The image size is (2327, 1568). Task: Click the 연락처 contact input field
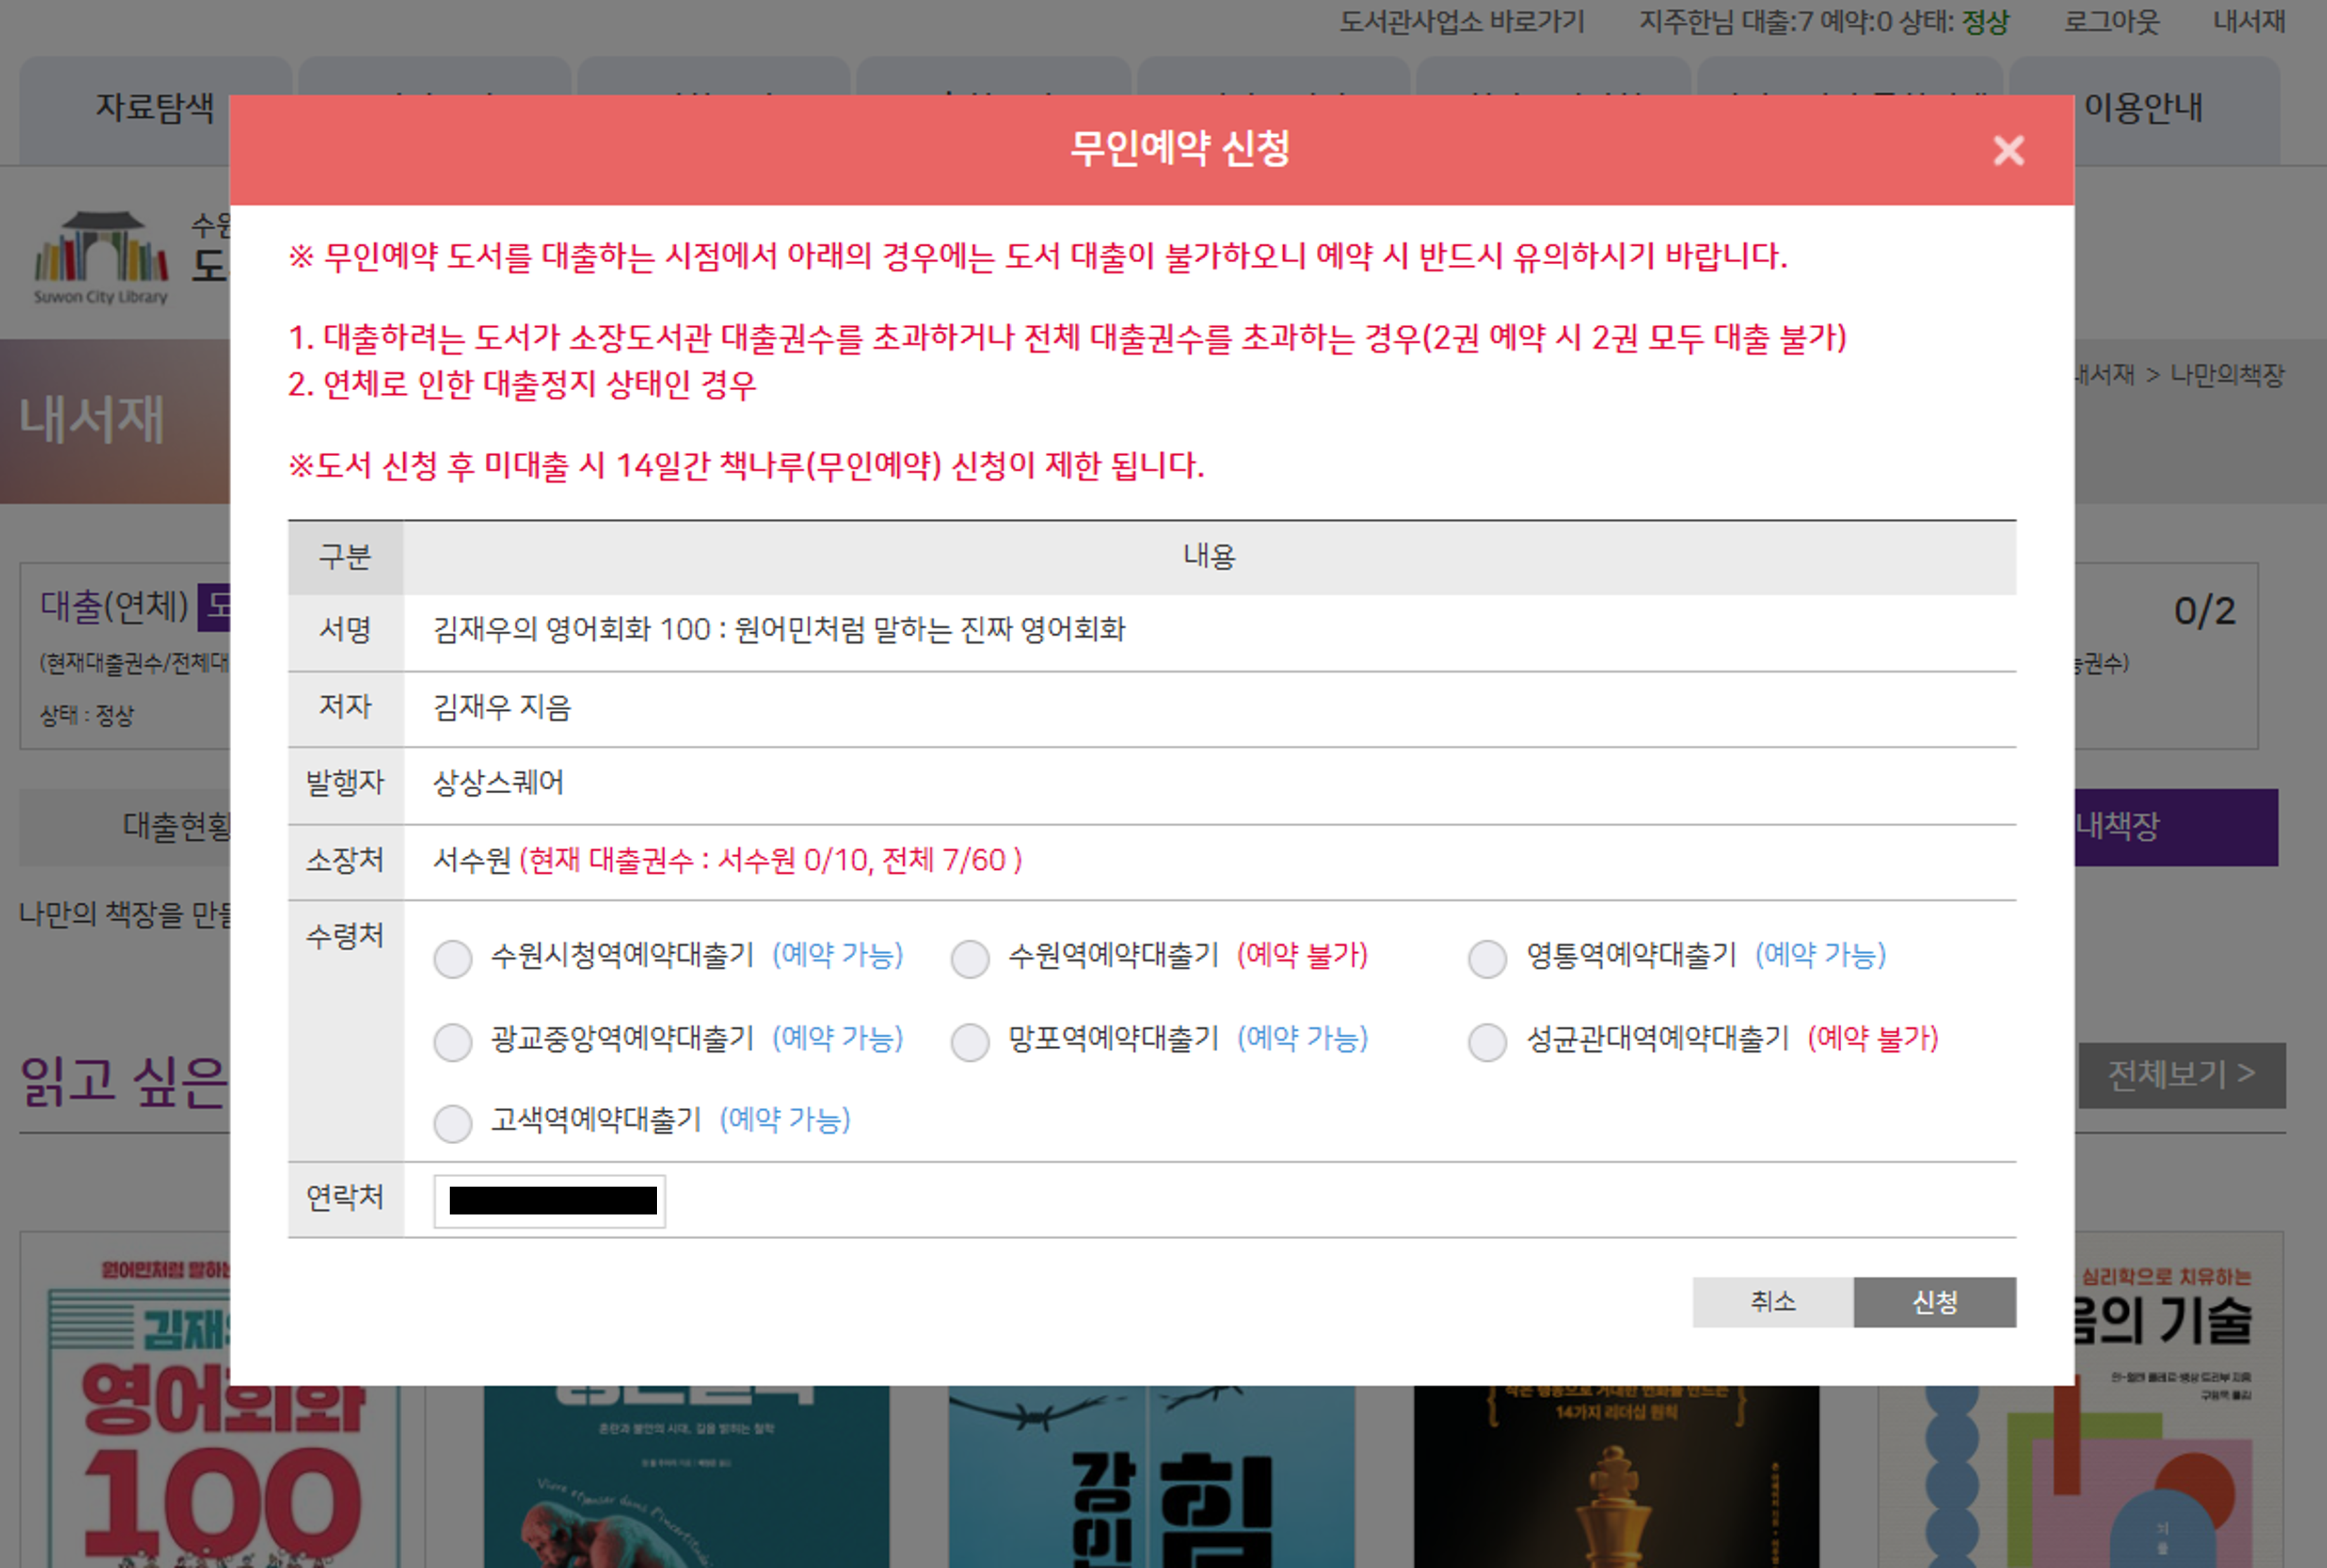pos(550,1200)
